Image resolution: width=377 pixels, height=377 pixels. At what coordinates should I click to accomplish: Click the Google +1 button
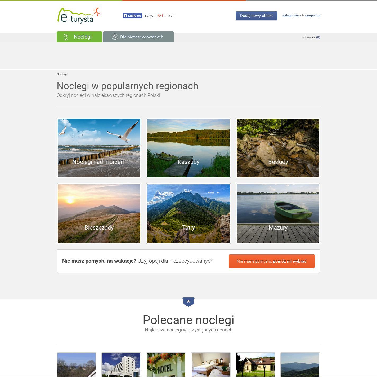point(160,16)
